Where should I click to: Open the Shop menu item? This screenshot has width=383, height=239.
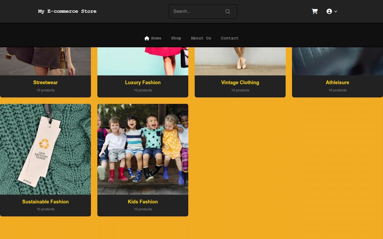[176, 38]
